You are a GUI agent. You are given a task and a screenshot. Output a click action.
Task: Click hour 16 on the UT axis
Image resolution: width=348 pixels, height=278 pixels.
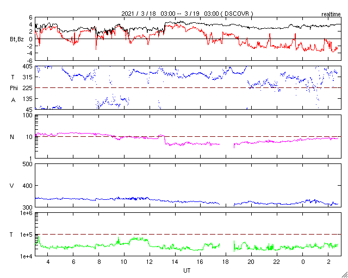point(201,262)
